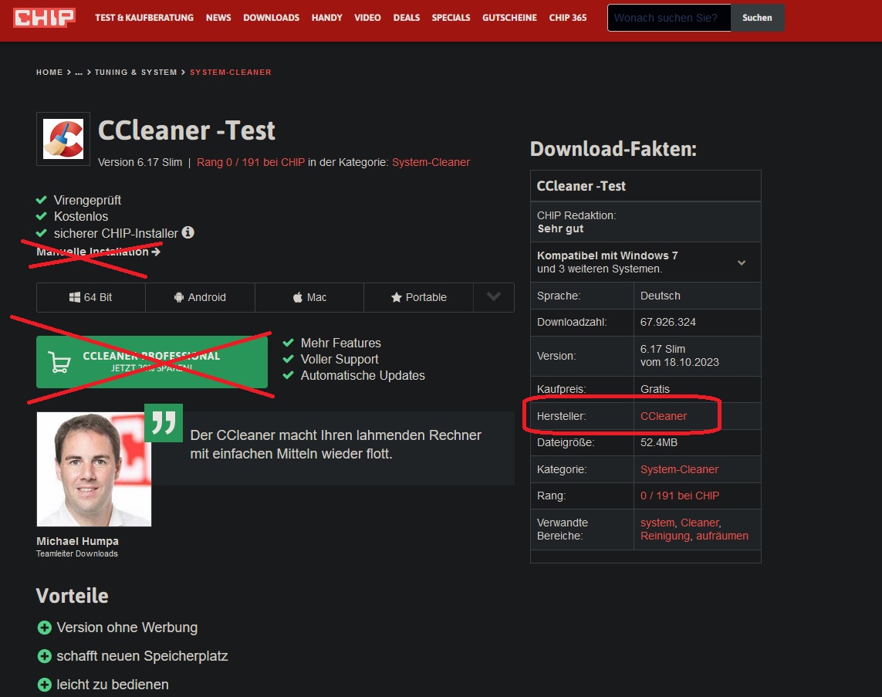
Task: Open Kategorie System-Cleaner link in table
Action: click(x=680, y=469)
